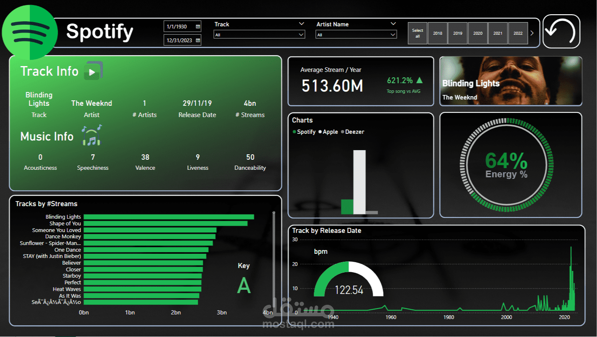Toggle the Apple legend item in Charts
597x337 pixels.
coord(328,132)
